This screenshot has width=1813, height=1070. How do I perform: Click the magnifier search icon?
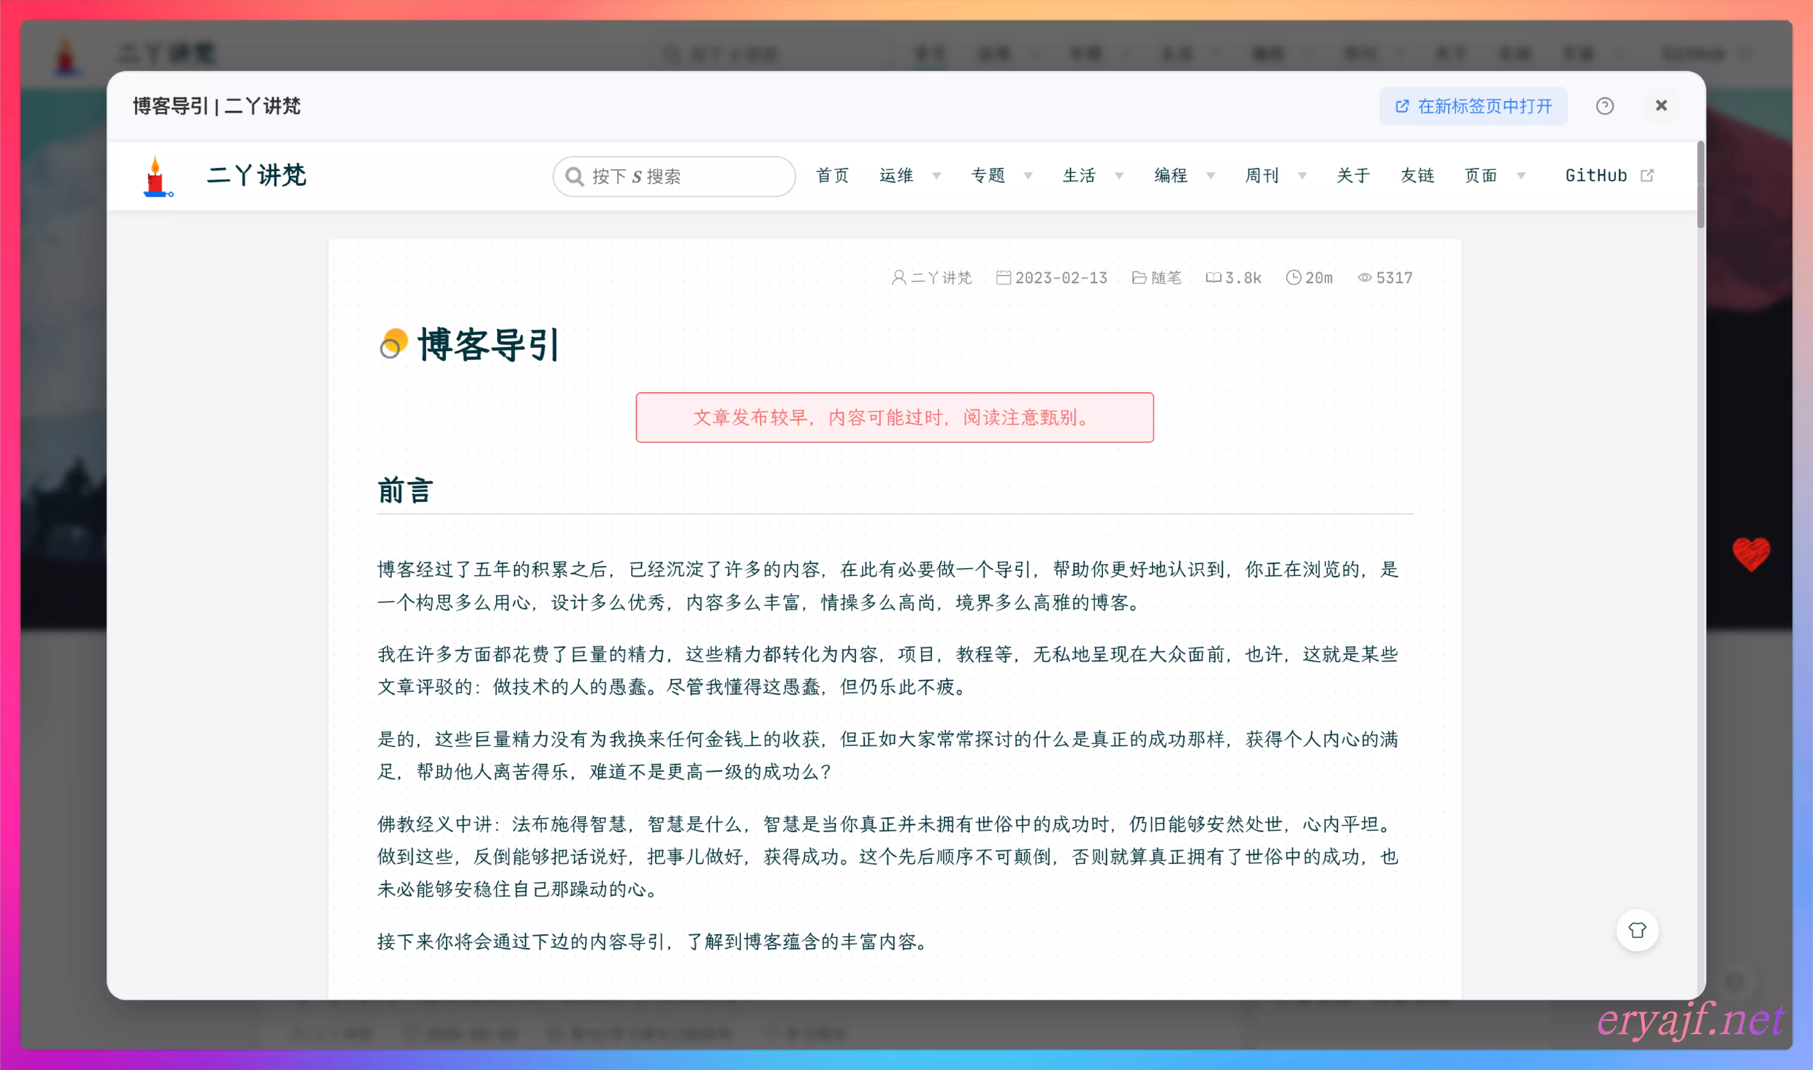[x=575, y=176]
